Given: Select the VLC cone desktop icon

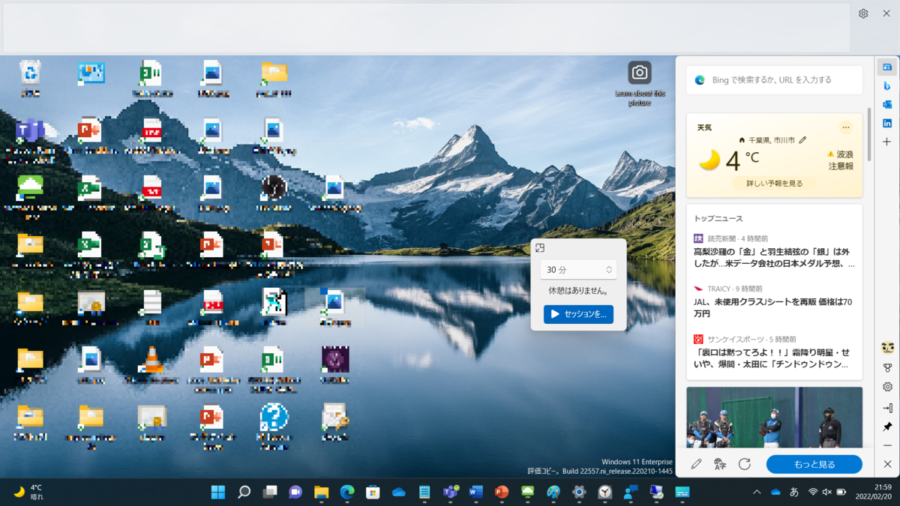Looking at the screenshot, I should click(152, 365).
